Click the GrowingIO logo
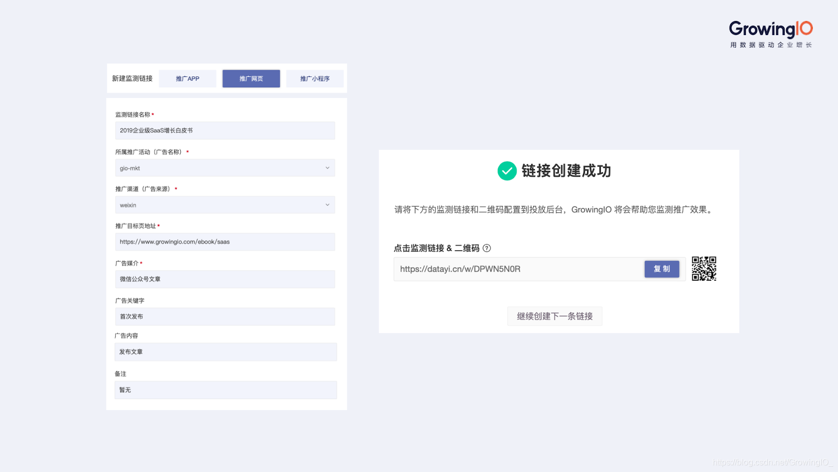This screenshot has width=838, height=472. (x=770, y=29)
